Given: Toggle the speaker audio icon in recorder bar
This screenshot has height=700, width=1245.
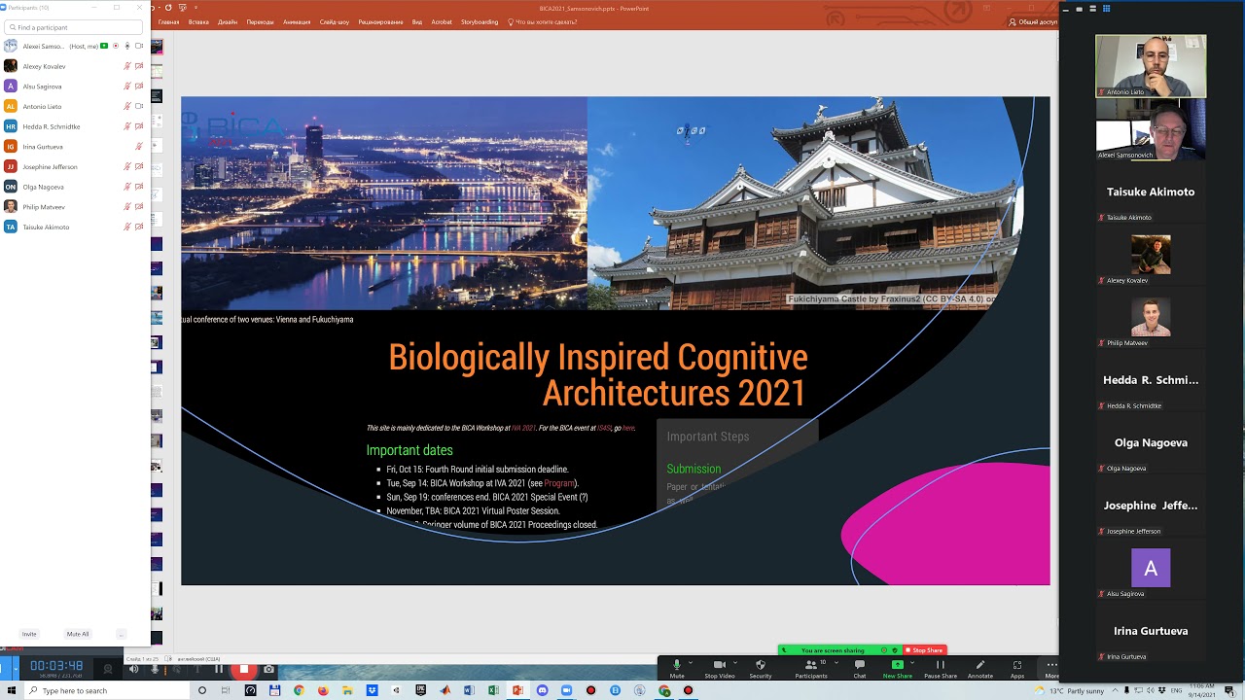Looking at the screenshot, I should click(x=133, y=669).
